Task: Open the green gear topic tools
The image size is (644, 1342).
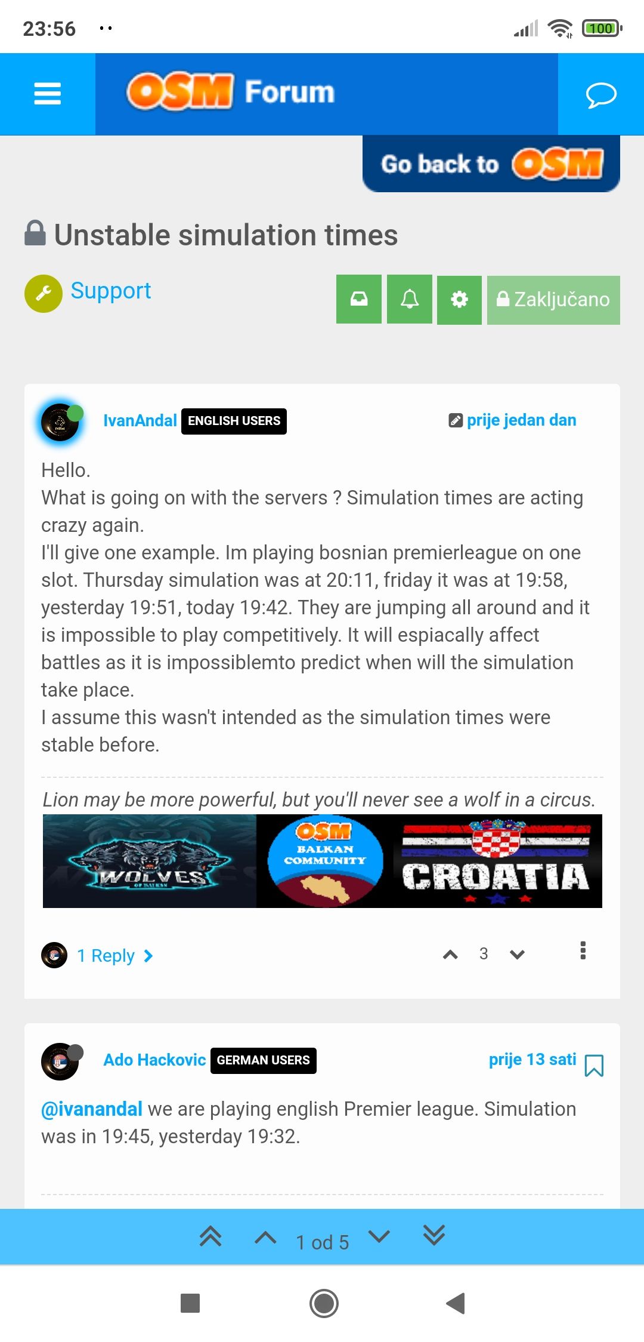Action: tap(459, 299)
